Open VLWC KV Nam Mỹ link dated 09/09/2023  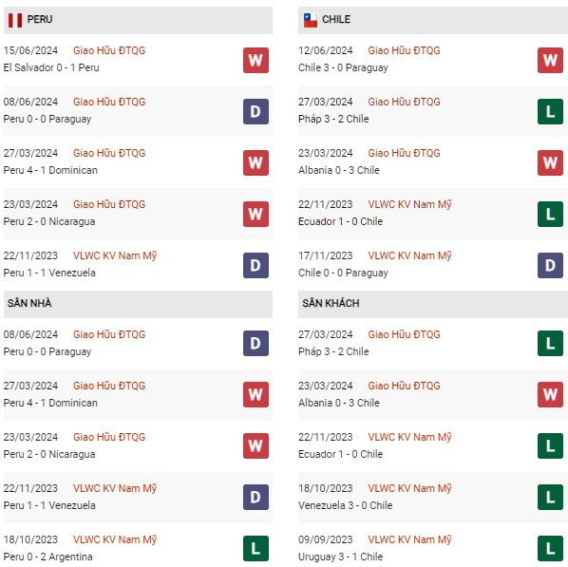[409, 539]
